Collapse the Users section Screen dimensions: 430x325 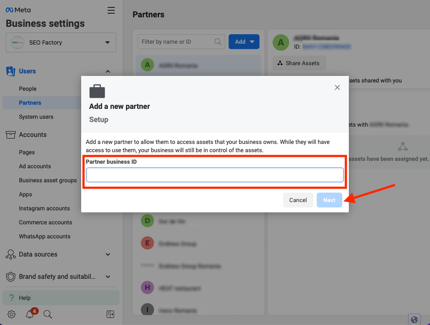coord(108,71)
